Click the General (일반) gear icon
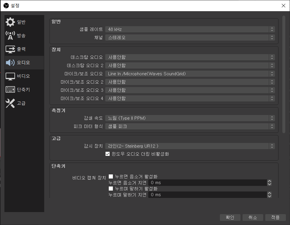Screen dimensions: 290x225 (x=10, y=22)
